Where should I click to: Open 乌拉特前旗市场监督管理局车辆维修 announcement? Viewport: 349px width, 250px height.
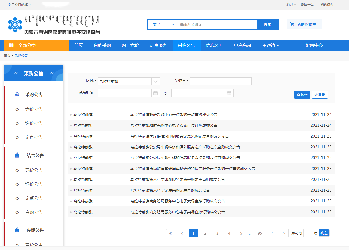(193, 169)
